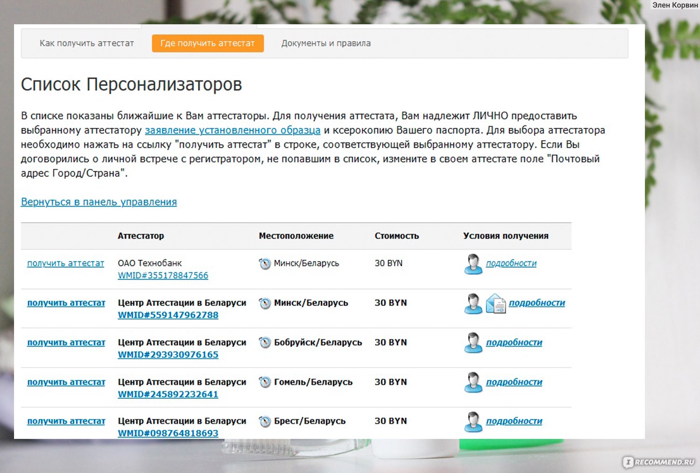
Task: Open the Как получить аттестат tab
Action: [x=87, y=43]
